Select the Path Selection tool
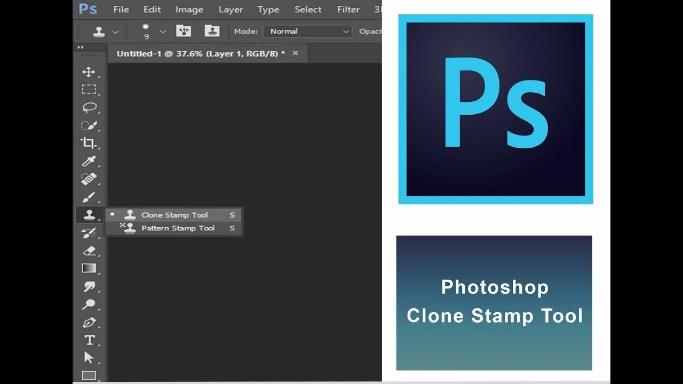The height and width of the screenshot is (384, 683). coord(89,358)
